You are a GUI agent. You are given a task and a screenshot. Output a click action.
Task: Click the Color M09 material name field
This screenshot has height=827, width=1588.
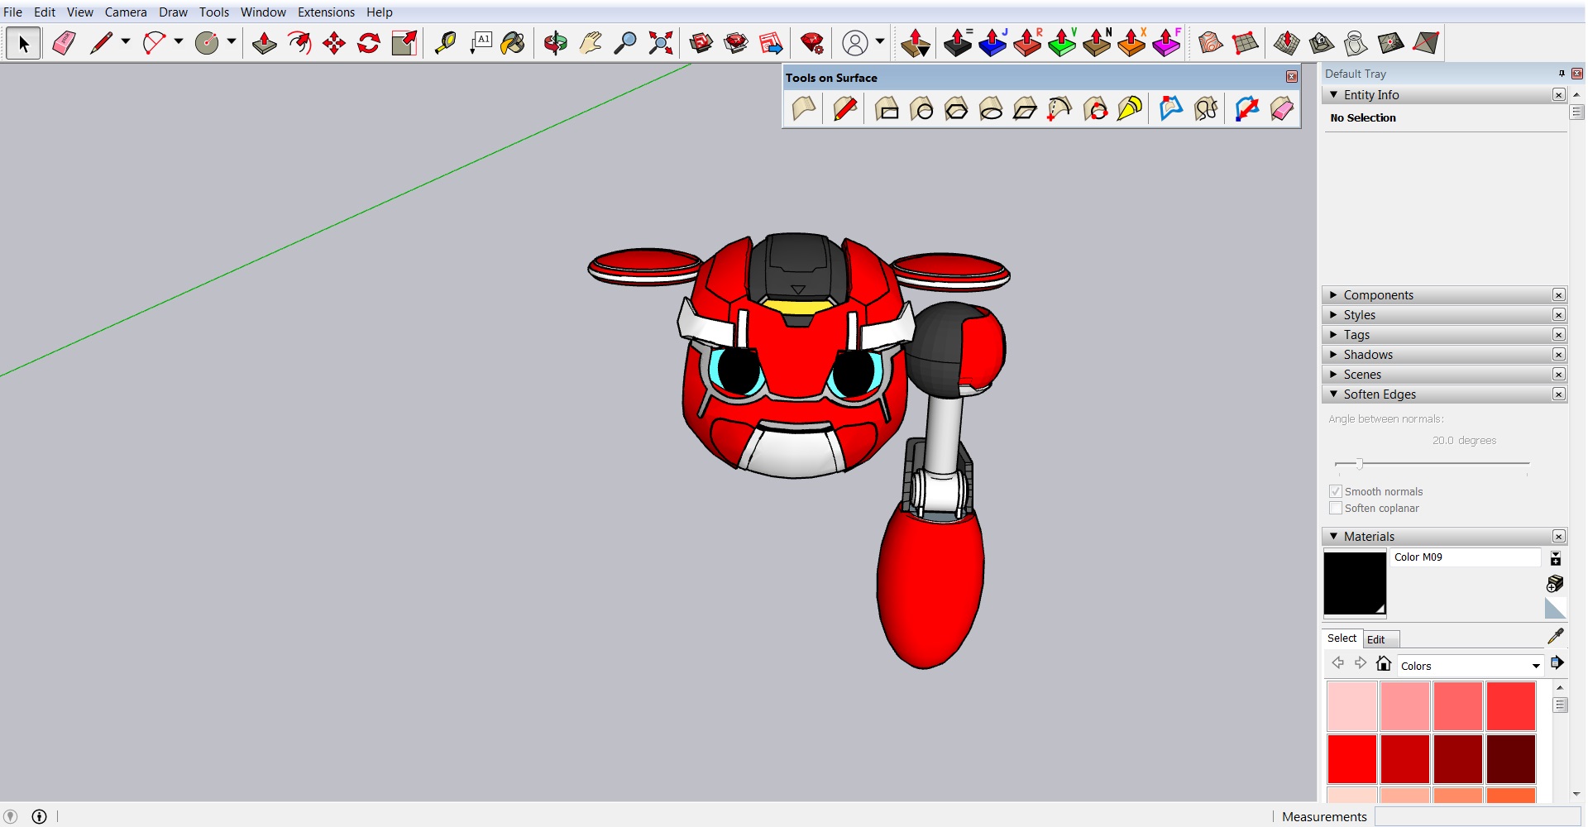(1465, 557)
